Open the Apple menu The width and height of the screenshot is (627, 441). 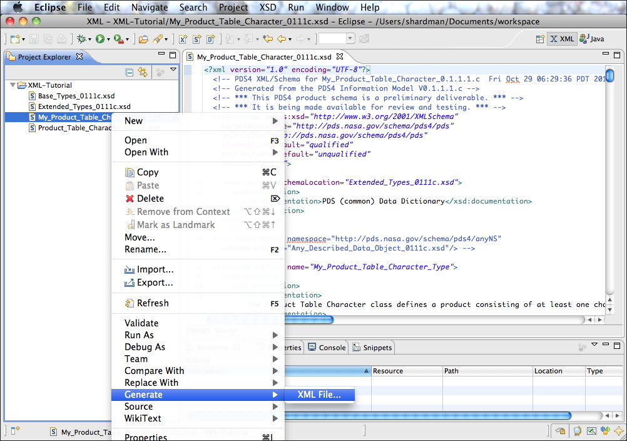pos(18,8)
